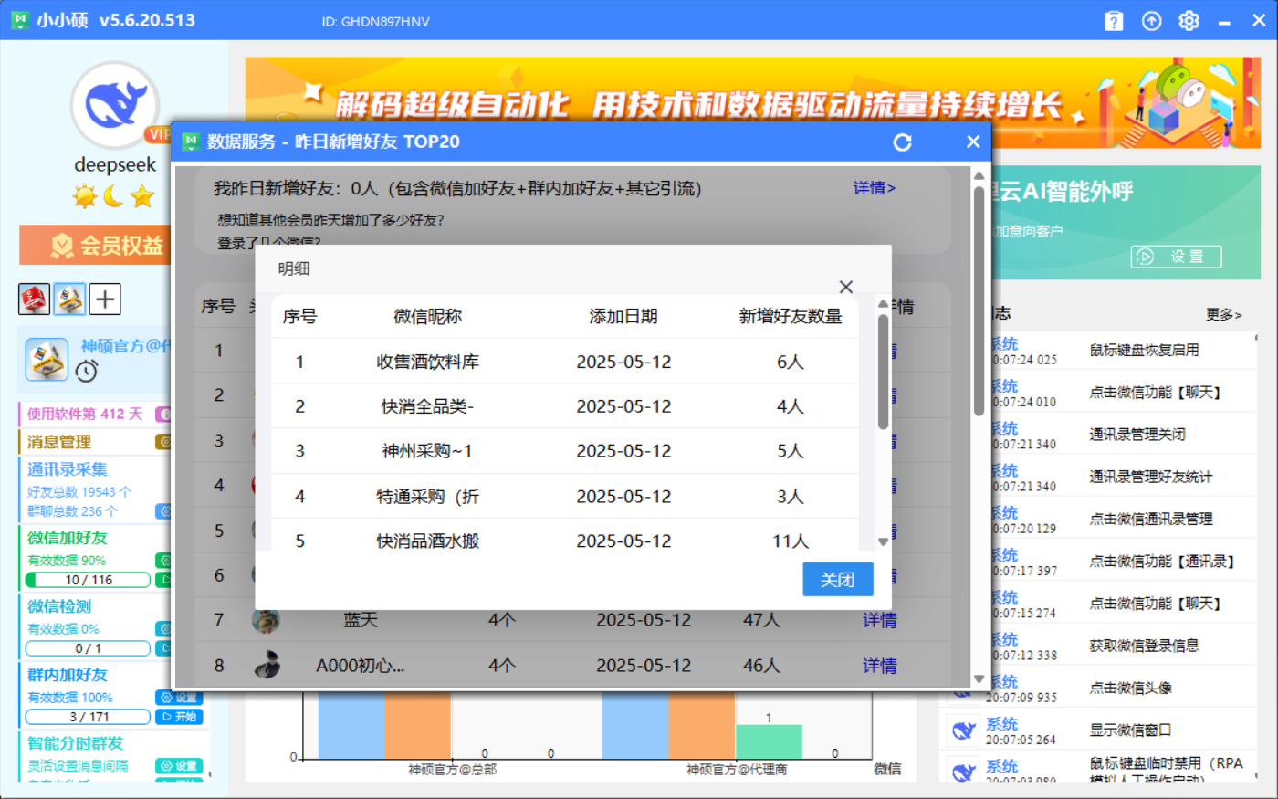
Task: Refresh the 数据服务 window
Action: click(902, 142)
